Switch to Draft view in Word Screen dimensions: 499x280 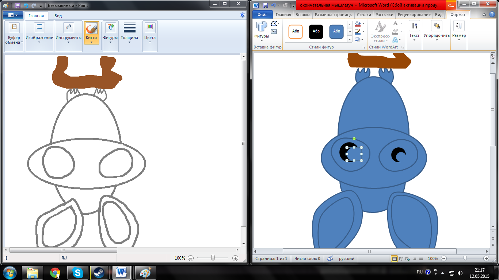tap(421, 258)
